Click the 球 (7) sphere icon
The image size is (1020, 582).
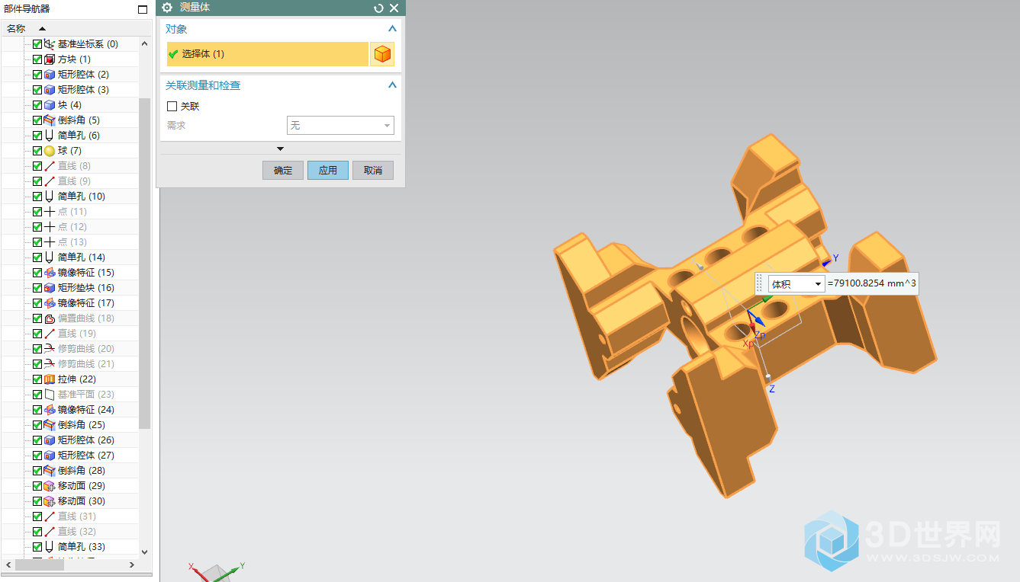(x=50, y=151)
